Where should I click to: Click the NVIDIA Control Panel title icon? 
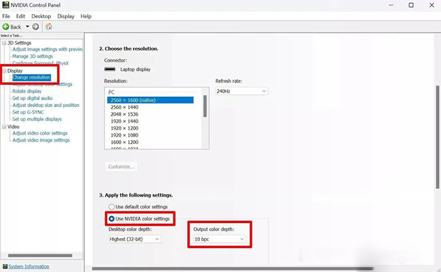click(x=5, y=5)
